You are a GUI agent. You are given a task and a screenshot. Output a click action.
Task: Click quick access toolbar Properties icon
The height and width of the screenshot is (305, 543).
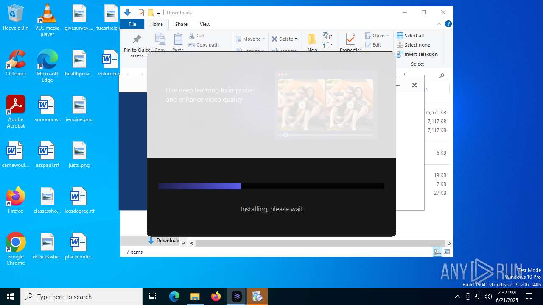[x=141, y=13]
